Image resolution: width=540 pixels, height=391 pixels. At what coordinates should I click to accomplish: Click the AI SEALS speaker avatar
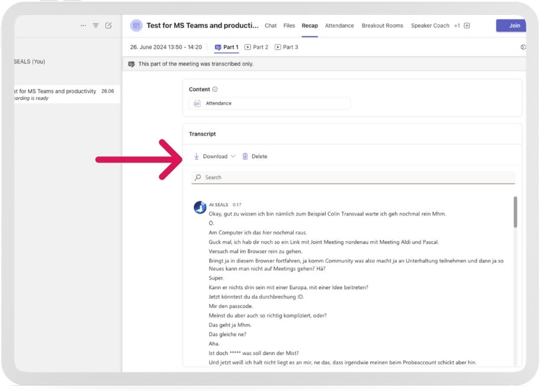(200, 207)
